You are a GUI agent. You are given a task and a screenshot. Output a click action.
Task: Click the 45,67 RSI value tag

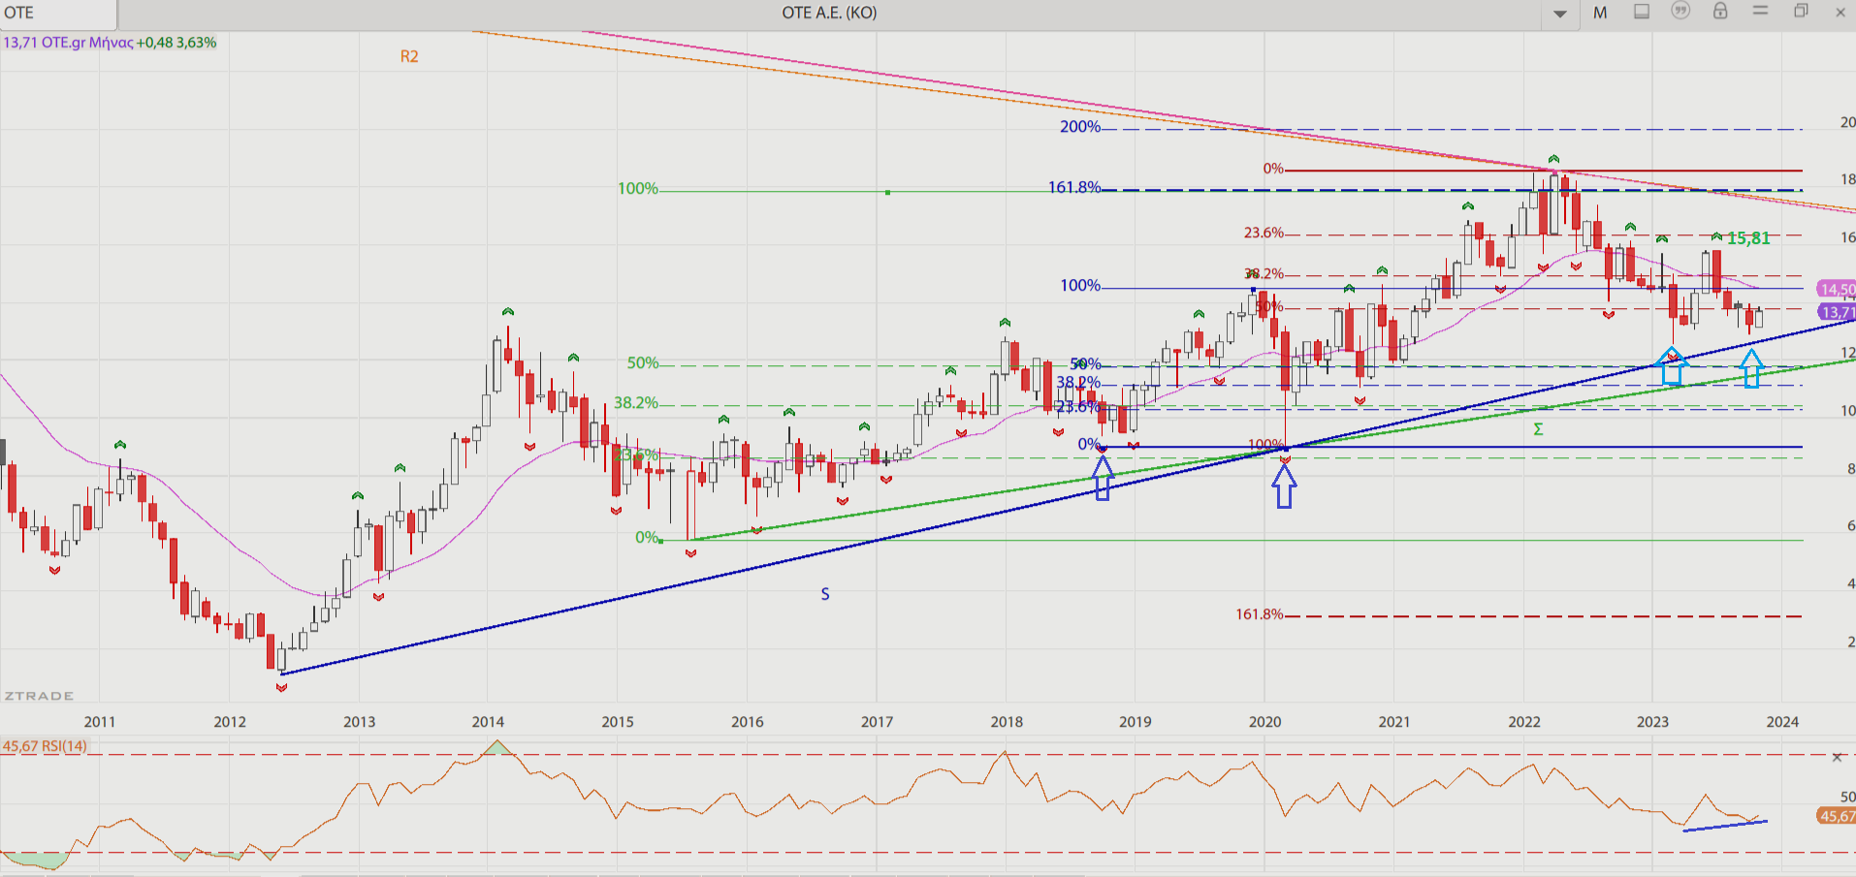click(1837, 816)
